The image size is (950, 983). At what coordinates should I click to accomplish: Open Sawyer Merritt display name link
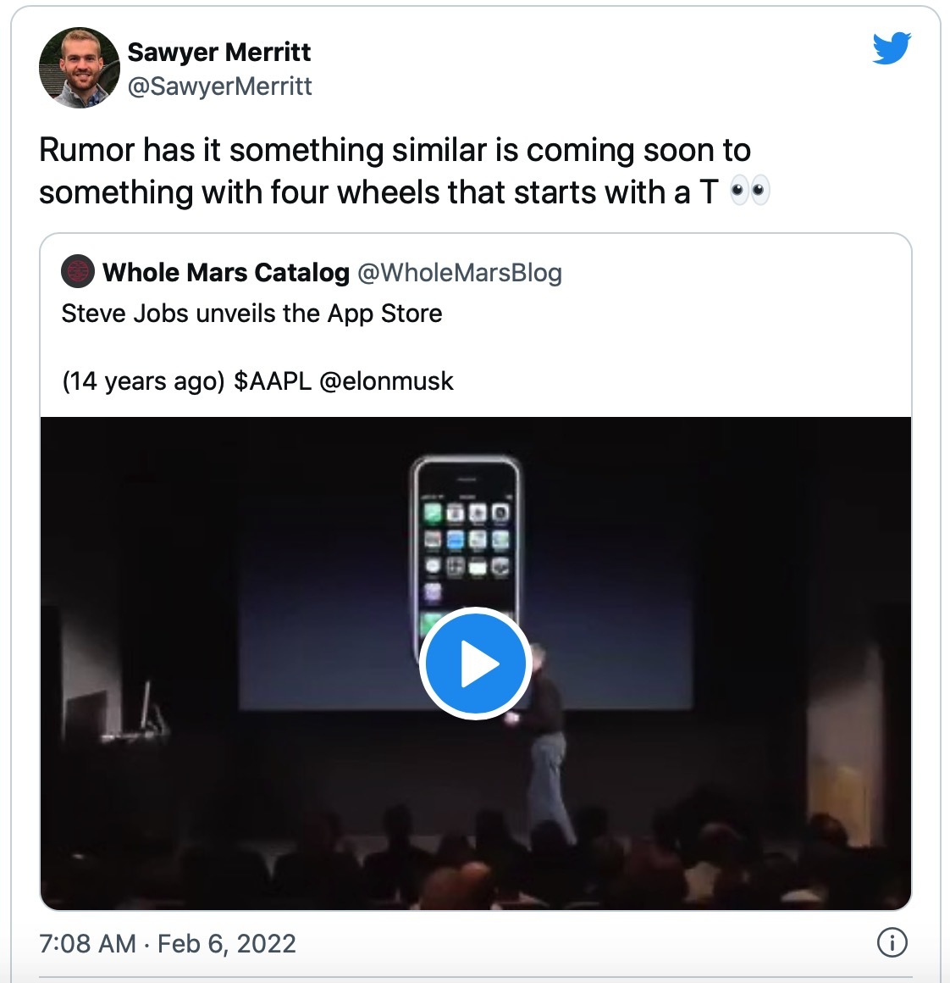(219, 52)
